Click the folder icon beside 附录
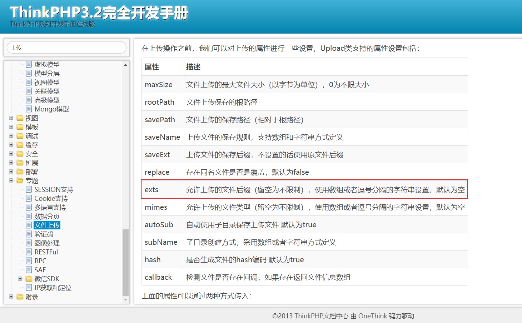 click(x=20, y=297)
